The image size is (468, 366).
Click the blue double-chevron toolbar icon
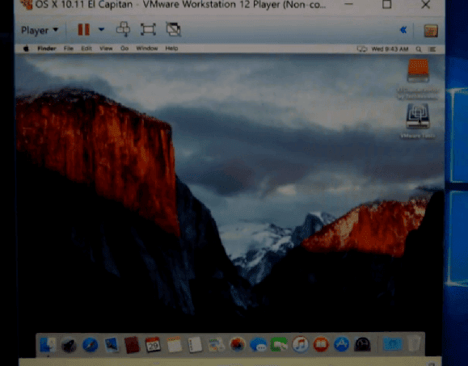pyautogui.click(x=403, y=30)
